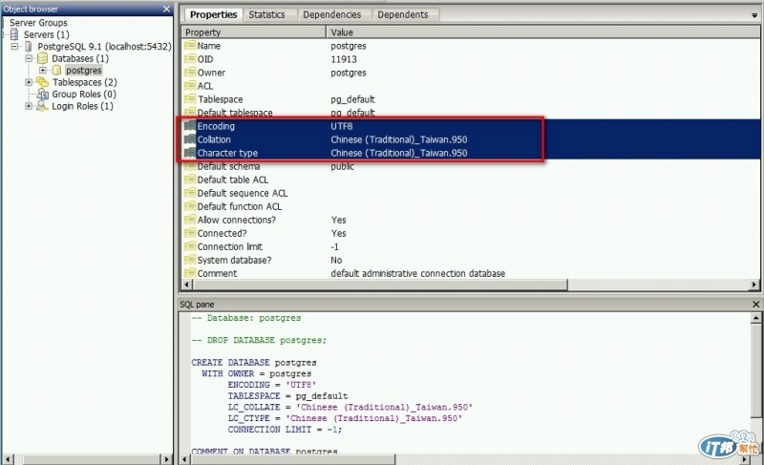Click the property icon beside OID
Image resolution: width=764 pixels, height=465 pixels.
[x=189, y=59]
